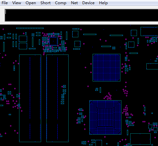Select the left tall memory slot outline

(x=30, y=98)
